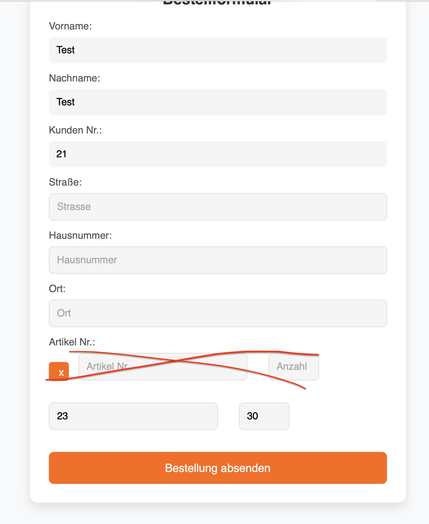Click the Straße: field label
Image resolution: width=429 pixels, height=524 pixels.
(x=65, y=182)
